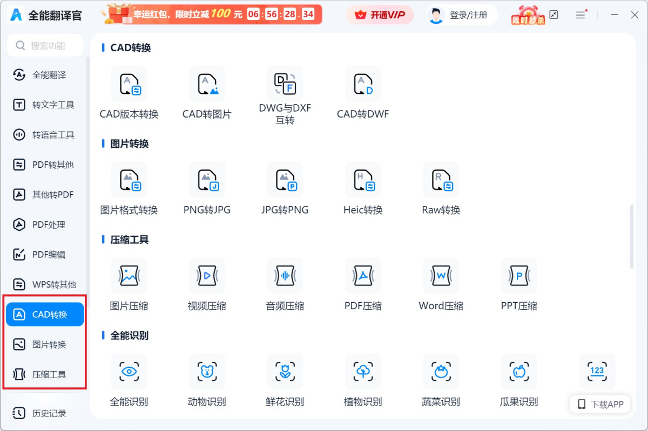
Task: Click the 搜索功能 search field
Action: (x=45, y=45)
